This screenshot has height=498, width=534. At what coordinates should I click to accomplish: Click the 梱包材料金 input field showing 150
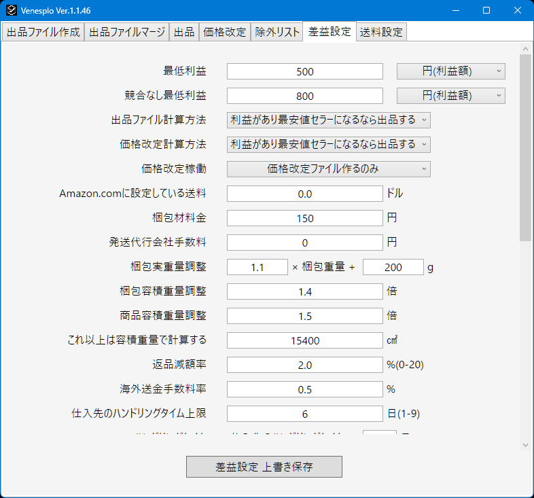click(x=305, y=218)
